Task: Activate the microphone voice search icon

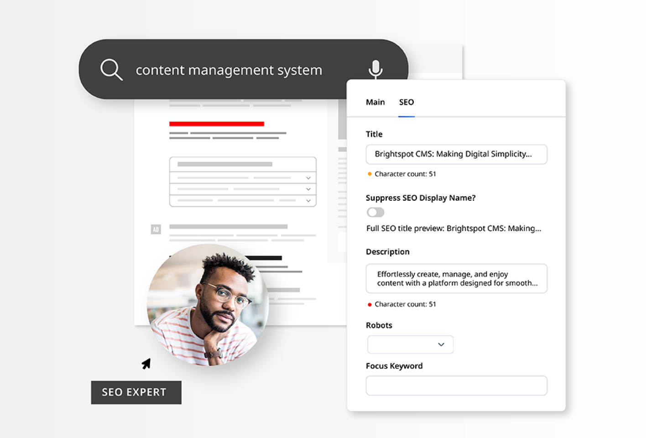Action: [x=375, y=69]
